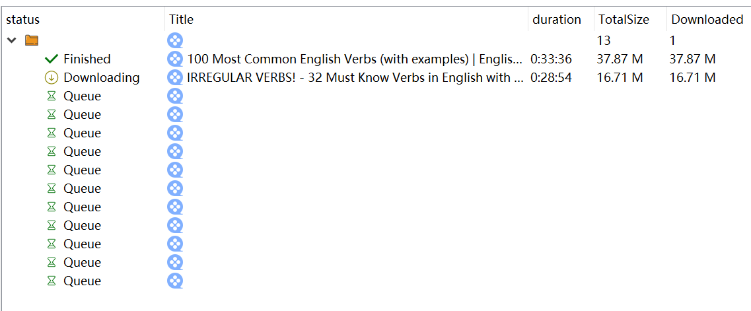Click the 37.87 M downloaded value
The image size is (751, 311).
[x=693, y=59]
